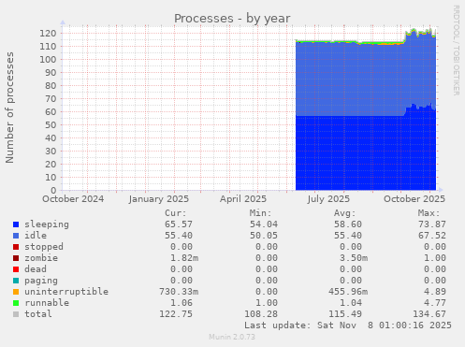
Task: Click the y-axis tick label 0
Action: click(x=53, y=190)
